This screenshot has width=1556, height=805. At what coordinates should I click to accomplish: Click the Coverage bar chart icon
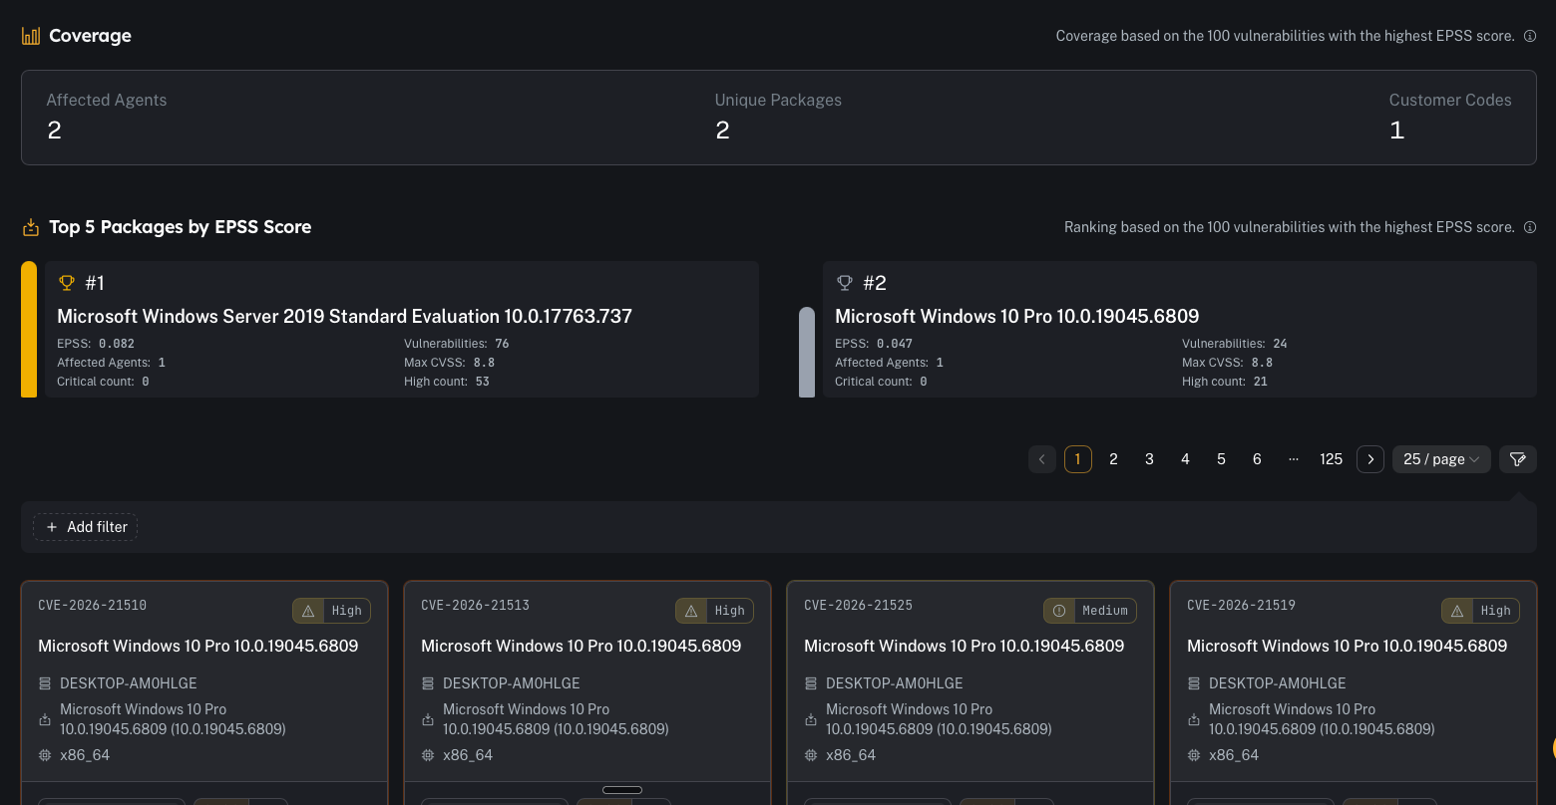pyautogui.click(x=31, y=36)
